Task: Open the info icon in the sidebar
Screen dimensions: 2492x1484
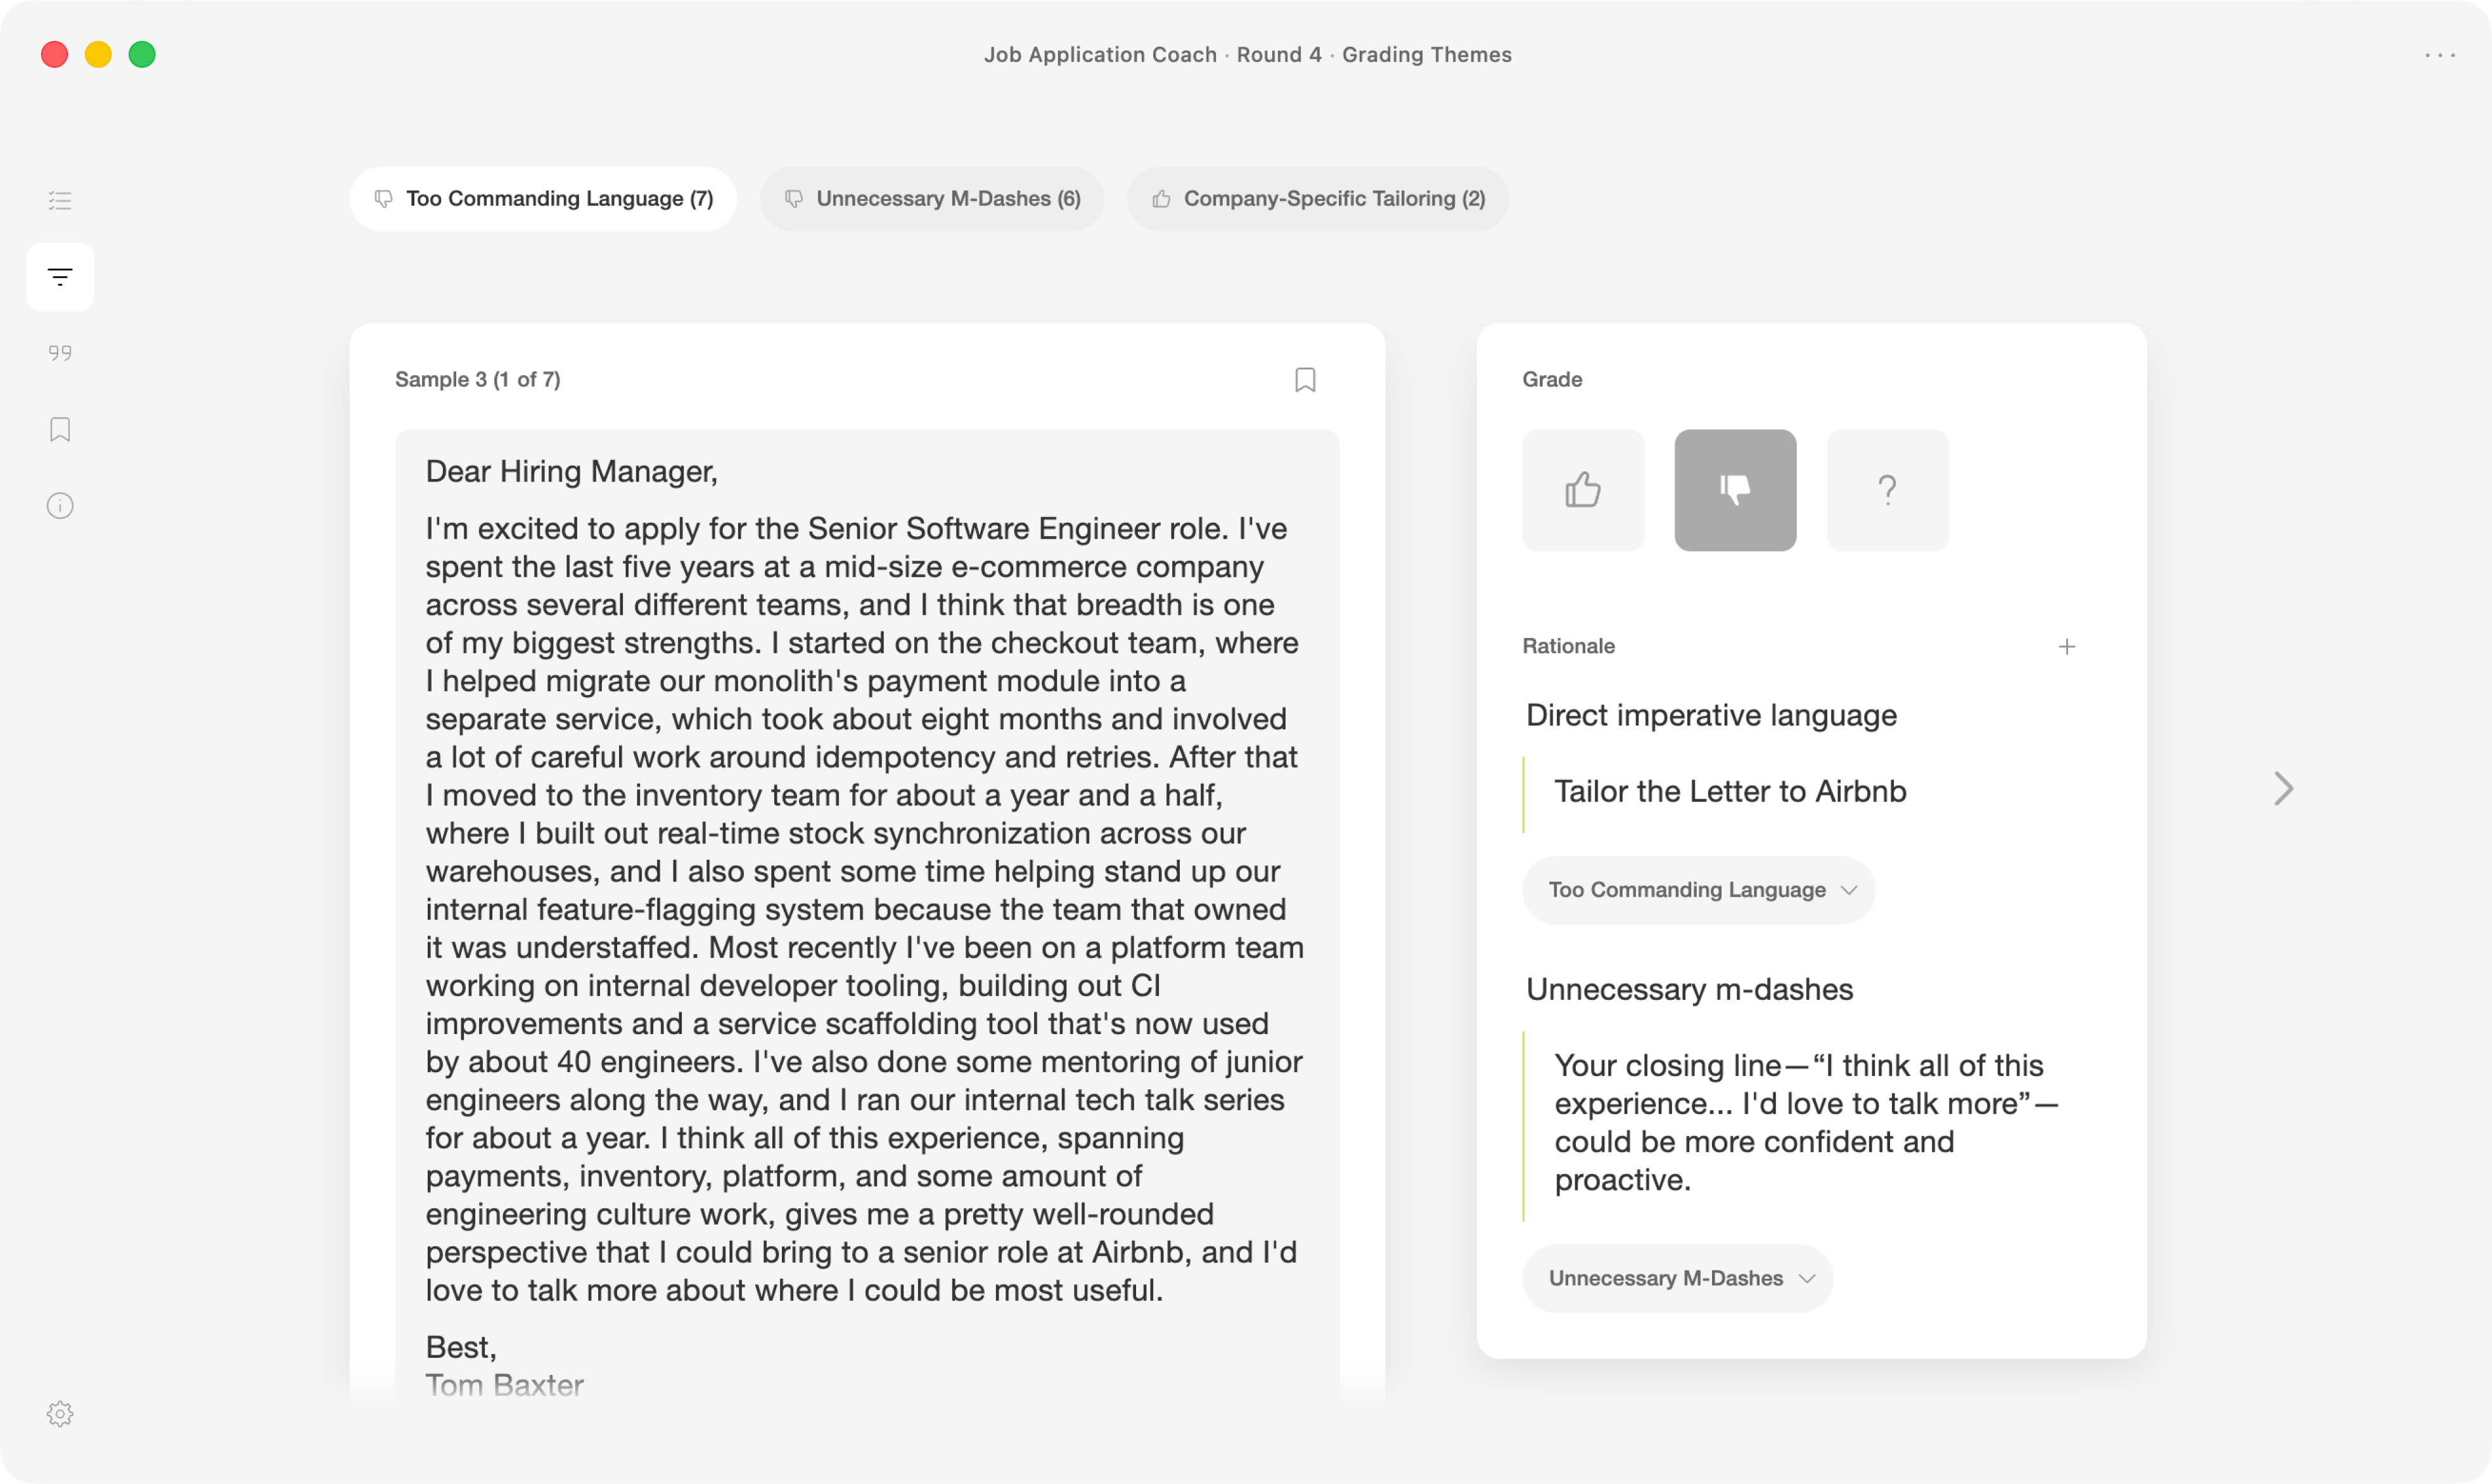Action: [60, 506]
